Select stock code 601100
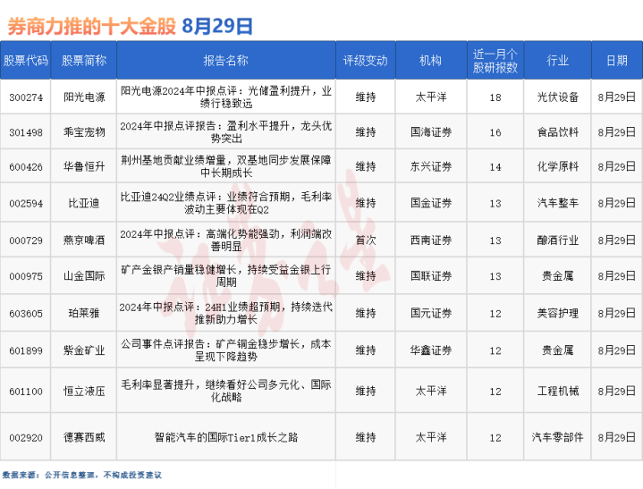This screenshot has width=643, height=489. point(26,392)
